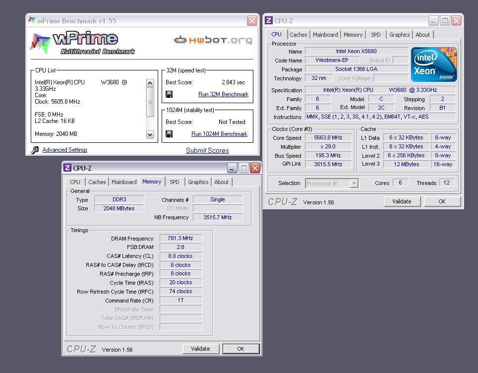Image resolution: width=478 pixels, height=373 pixels.
Task: Close the wPrime Benchmark window
Action: pyautogui.click(x=252, y=20)
